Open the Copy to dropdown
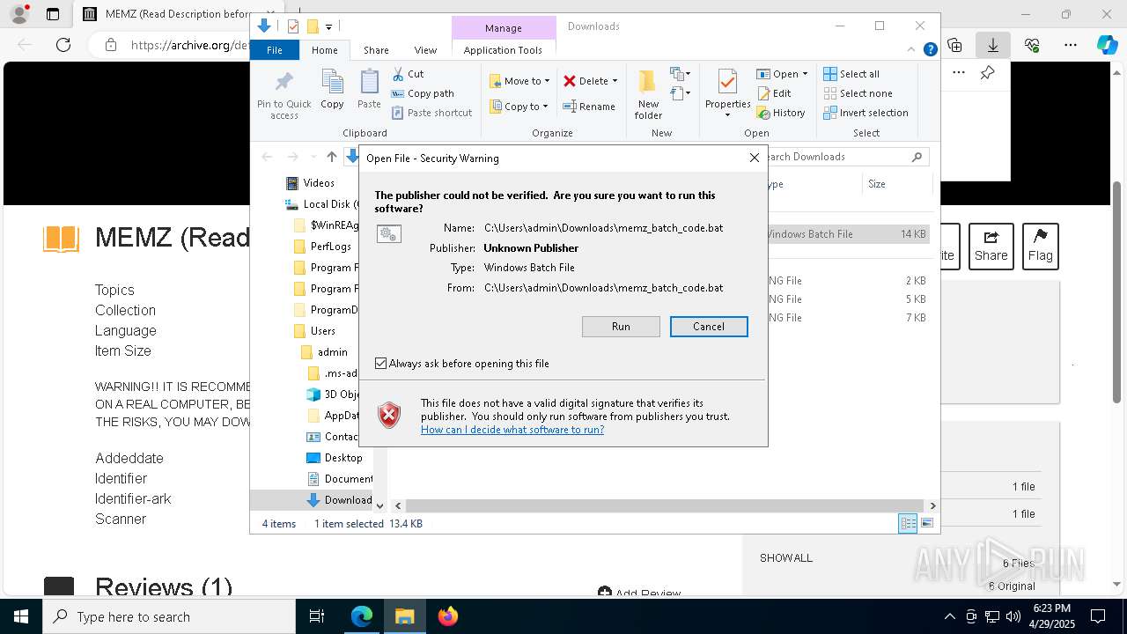Screen dimensions: 1127x634 point(519,107)
